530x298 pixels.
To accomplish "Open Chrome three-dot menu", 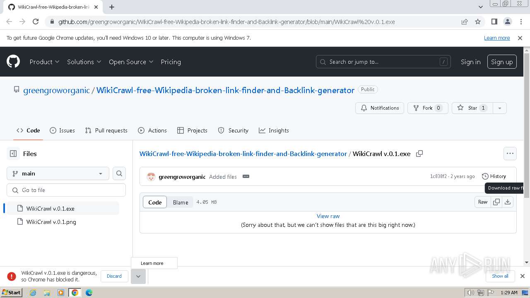I will [521, 22].
